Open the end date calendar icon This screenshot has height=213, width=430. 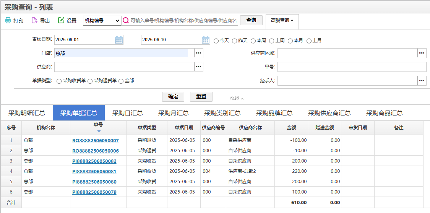pyautogui.click(x=206, y=40)
